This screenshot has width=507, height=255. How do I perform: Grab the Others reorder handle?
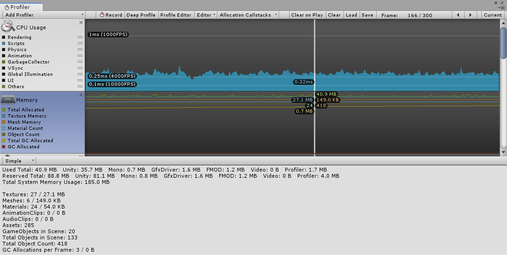80,86
